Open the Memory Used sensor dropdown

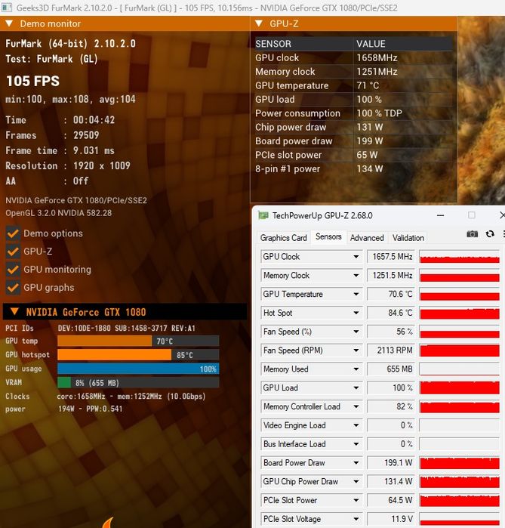click(356, 369)
